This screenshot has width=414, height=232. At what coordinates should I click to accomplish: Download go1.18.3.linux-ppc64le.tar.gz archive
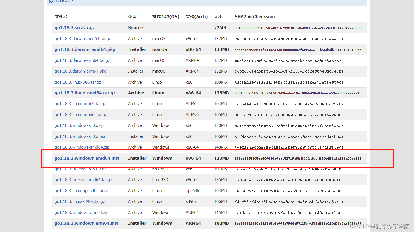[x=82, y=191]
